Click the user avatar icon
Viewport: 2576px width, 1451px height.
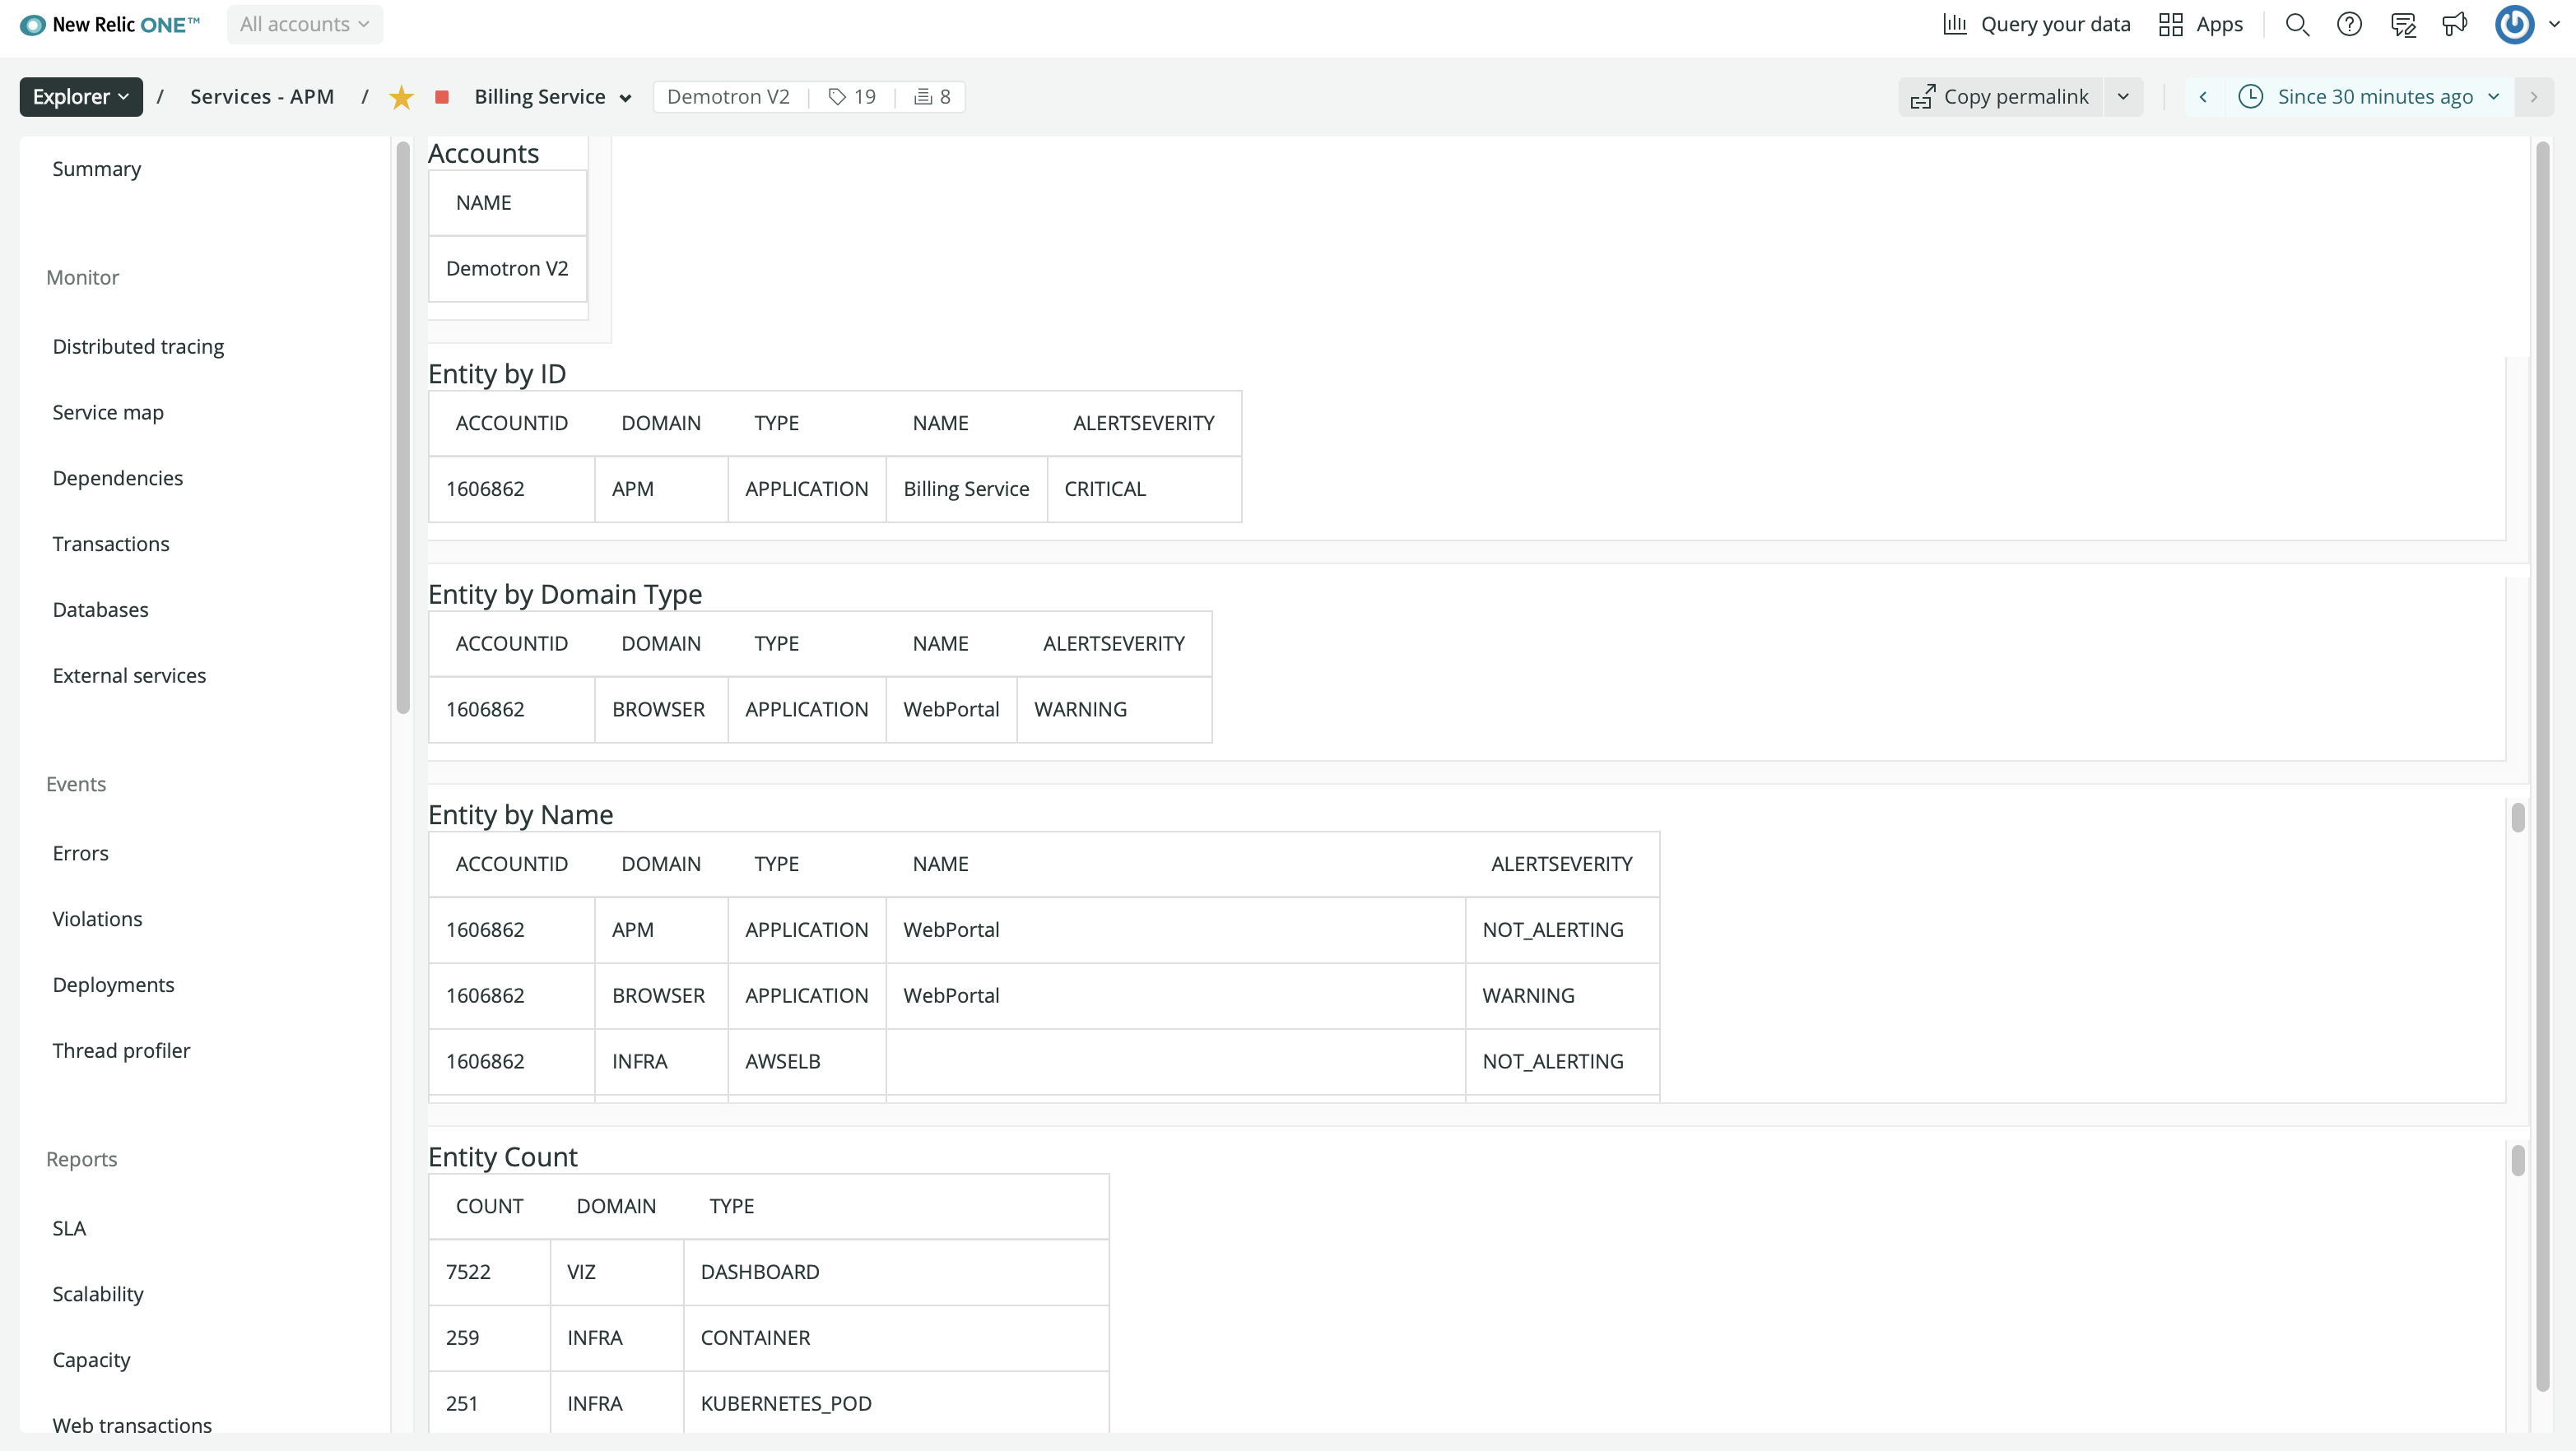[x=2514, y=24]
